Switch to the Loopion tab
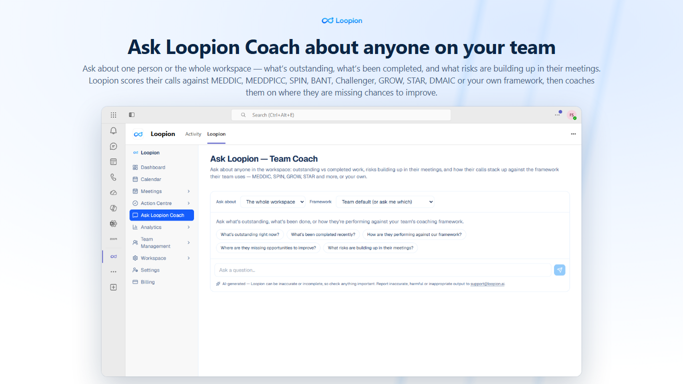The width and height of the screenshot is (683, 384). point(216,134)
